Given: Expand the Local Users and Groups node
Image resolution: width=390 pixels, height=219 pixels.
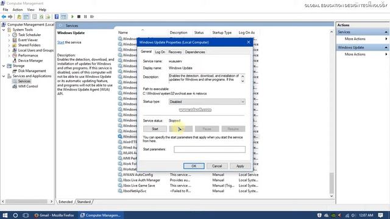Looking at the screenshot, I should [x=9, y=50].
